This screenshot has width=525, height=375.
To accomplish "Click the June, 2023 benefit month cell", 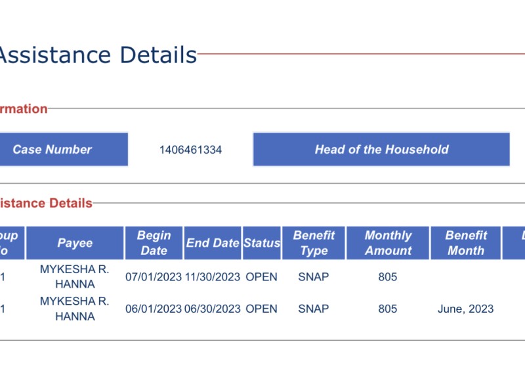I will (466, 309).
